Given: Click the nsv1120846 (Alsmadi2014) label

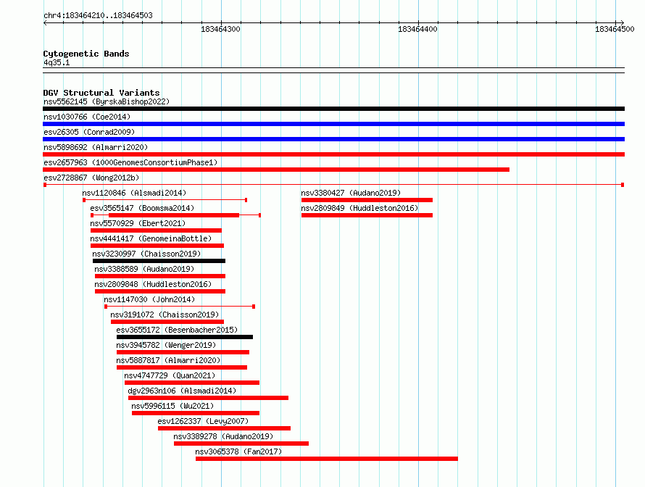Looking at the screenshot, I should coord(134,193).
